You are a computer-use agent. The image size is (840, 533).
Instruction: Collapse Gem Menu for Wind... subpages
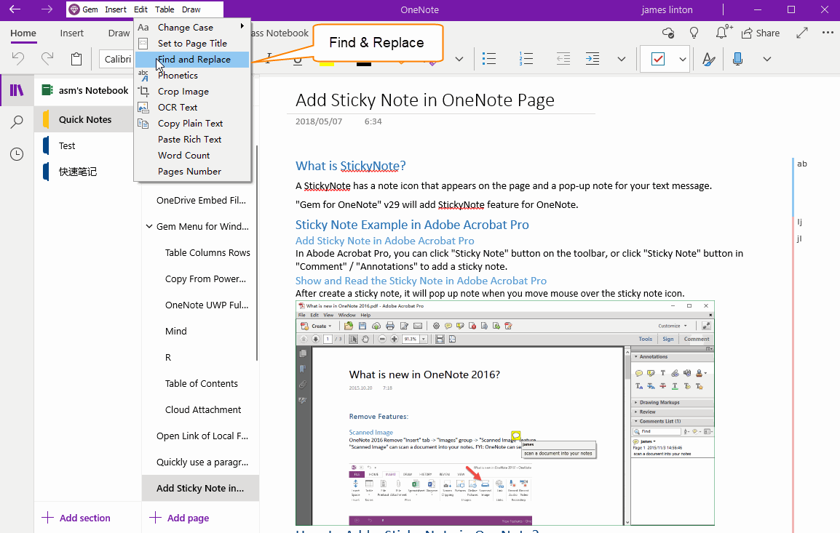coord(149,226)
